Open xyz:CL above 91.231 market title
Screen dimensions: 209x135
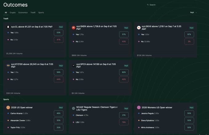pos(32,27)
